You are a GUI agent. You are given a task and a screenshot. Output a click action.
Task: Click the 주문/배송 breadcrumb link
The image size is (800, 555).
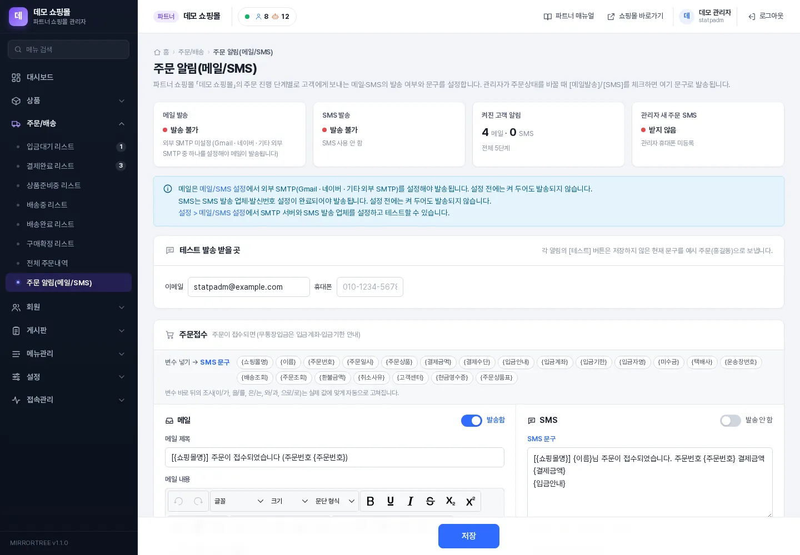(191, 52)
